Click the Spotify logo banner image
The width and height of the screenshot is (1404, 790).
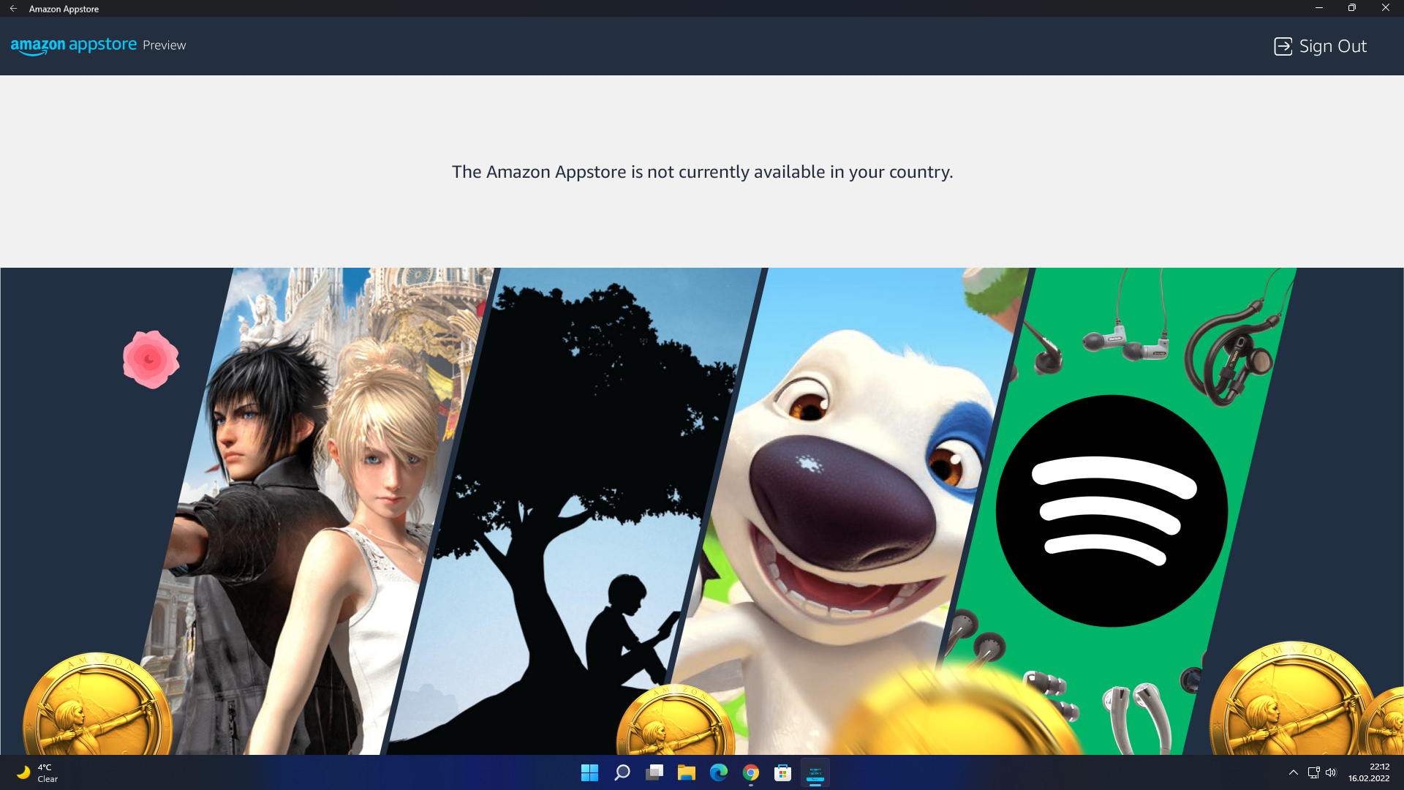coord(1111,511)
